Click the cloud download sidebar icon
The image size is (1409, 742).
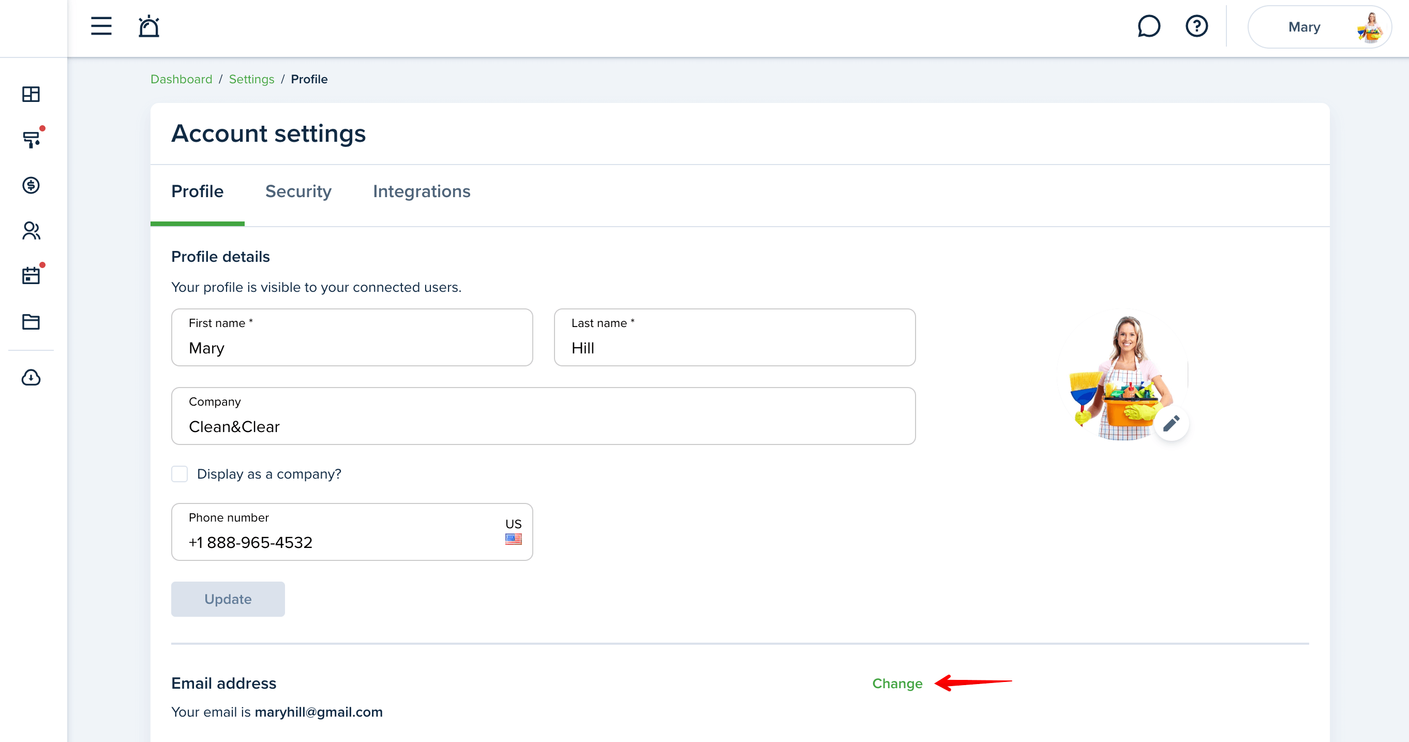click(x=31, y=378)
